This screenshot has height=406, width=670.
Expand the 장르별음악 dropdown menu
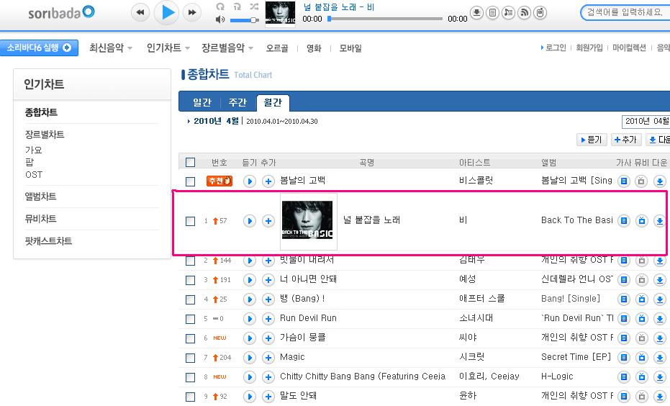tap(227, 48)
